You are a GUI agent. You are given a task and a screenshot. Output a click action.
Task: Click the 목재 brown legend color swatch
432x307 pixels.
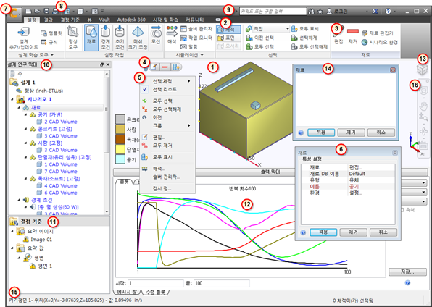pyautogui.click(x=120, y=139)
